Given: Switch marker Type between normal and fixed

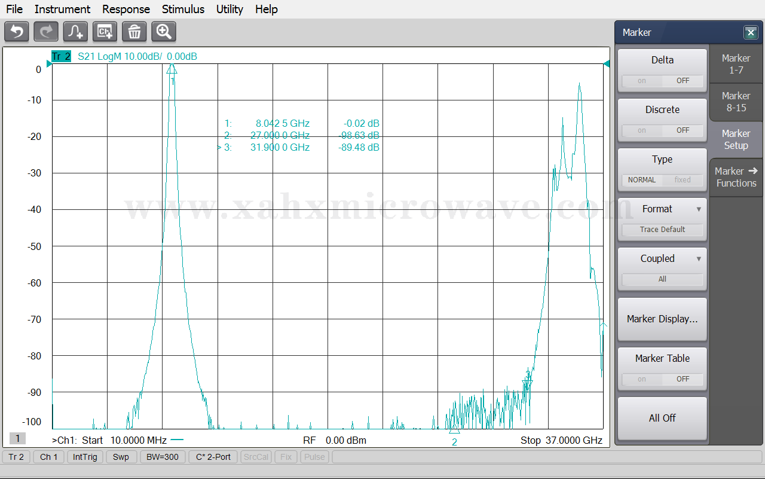Looking at the screenshot, I should pyautogui.click(x=662, y=180).
